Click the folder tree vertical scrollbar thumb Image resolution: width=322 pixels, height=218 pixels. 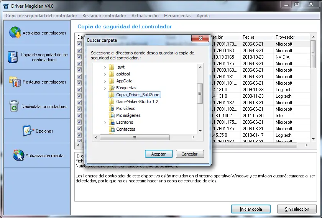coord(200,93)
